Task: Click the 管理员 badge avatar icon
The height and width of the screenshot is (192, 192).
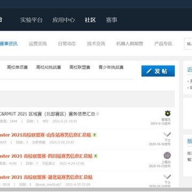Action: 167,113
